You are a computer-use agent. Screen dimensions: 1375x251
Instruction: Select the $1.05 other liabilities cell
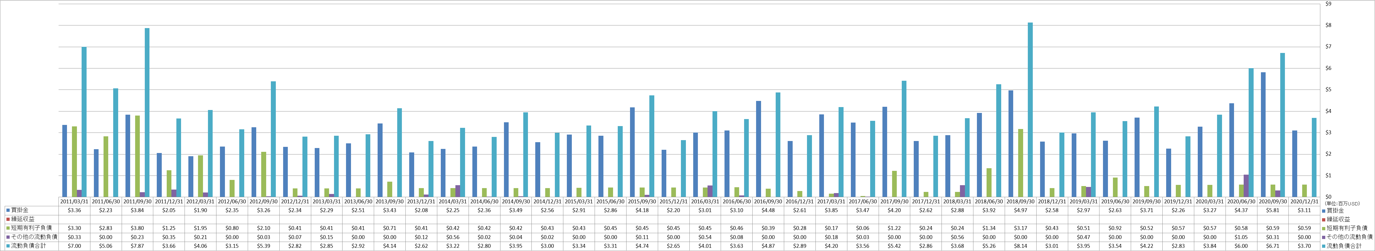tap(1241, 237)
